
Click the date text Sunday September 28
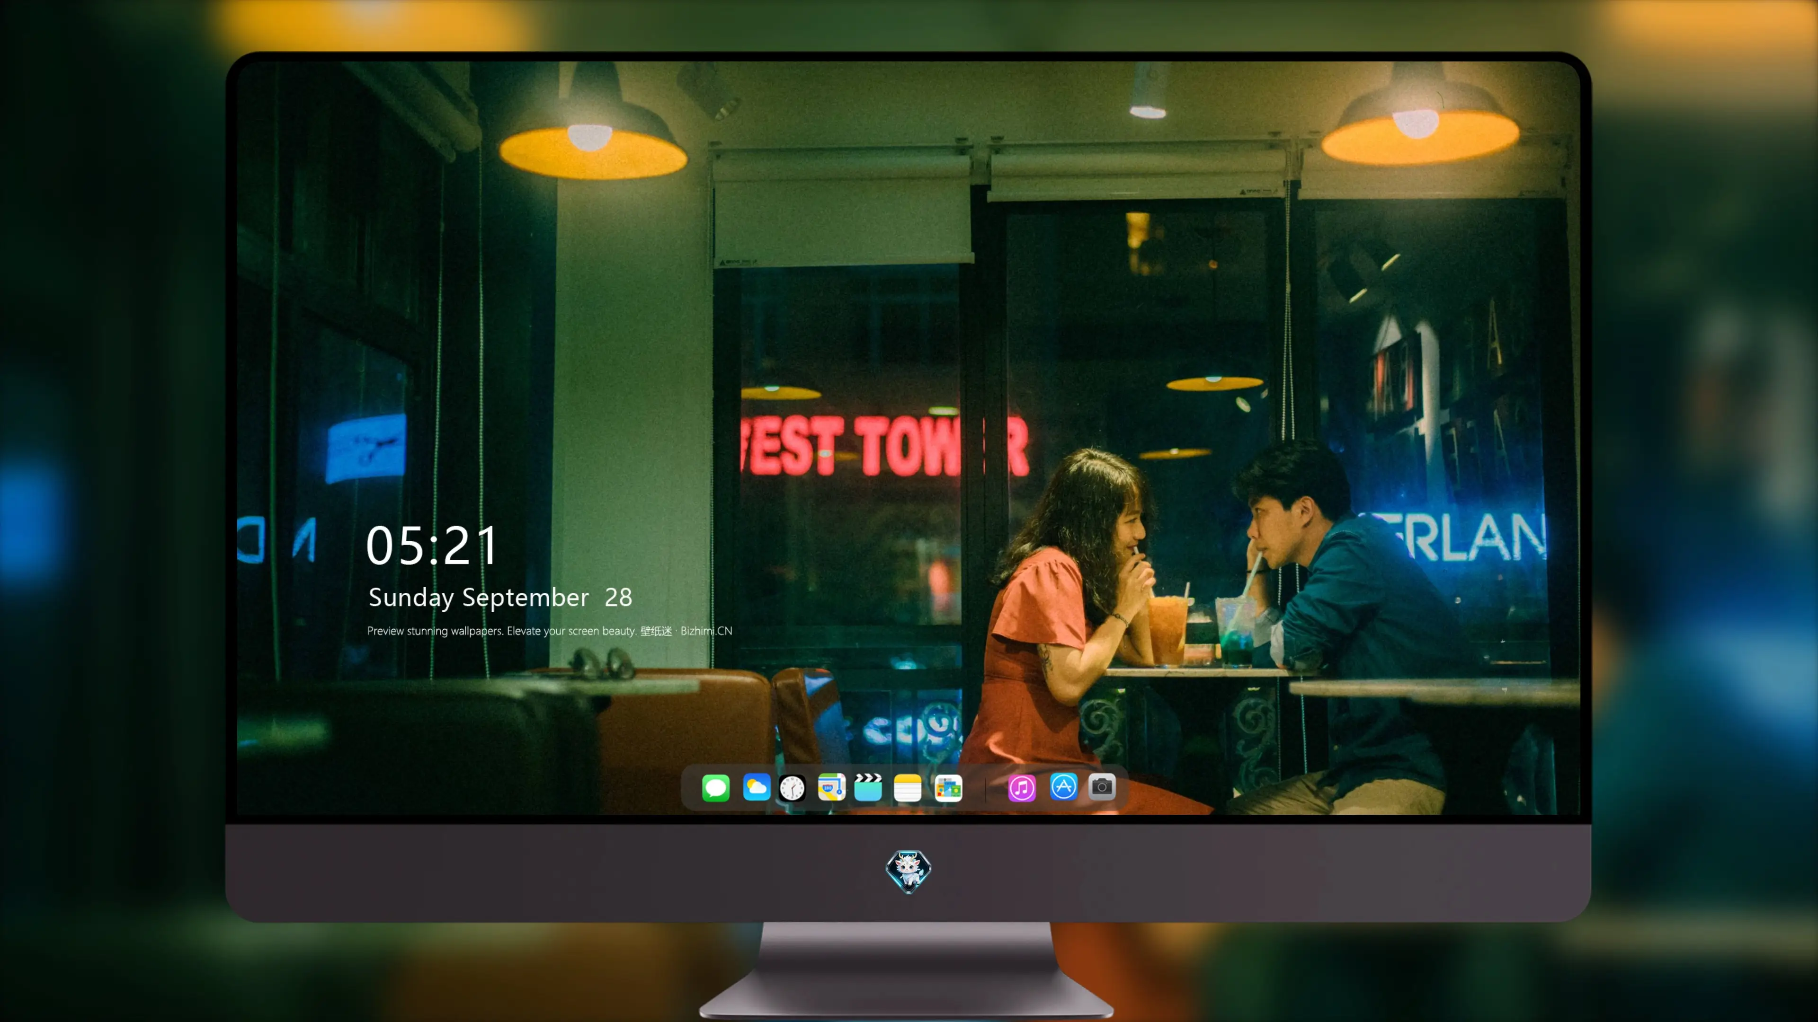500,598
